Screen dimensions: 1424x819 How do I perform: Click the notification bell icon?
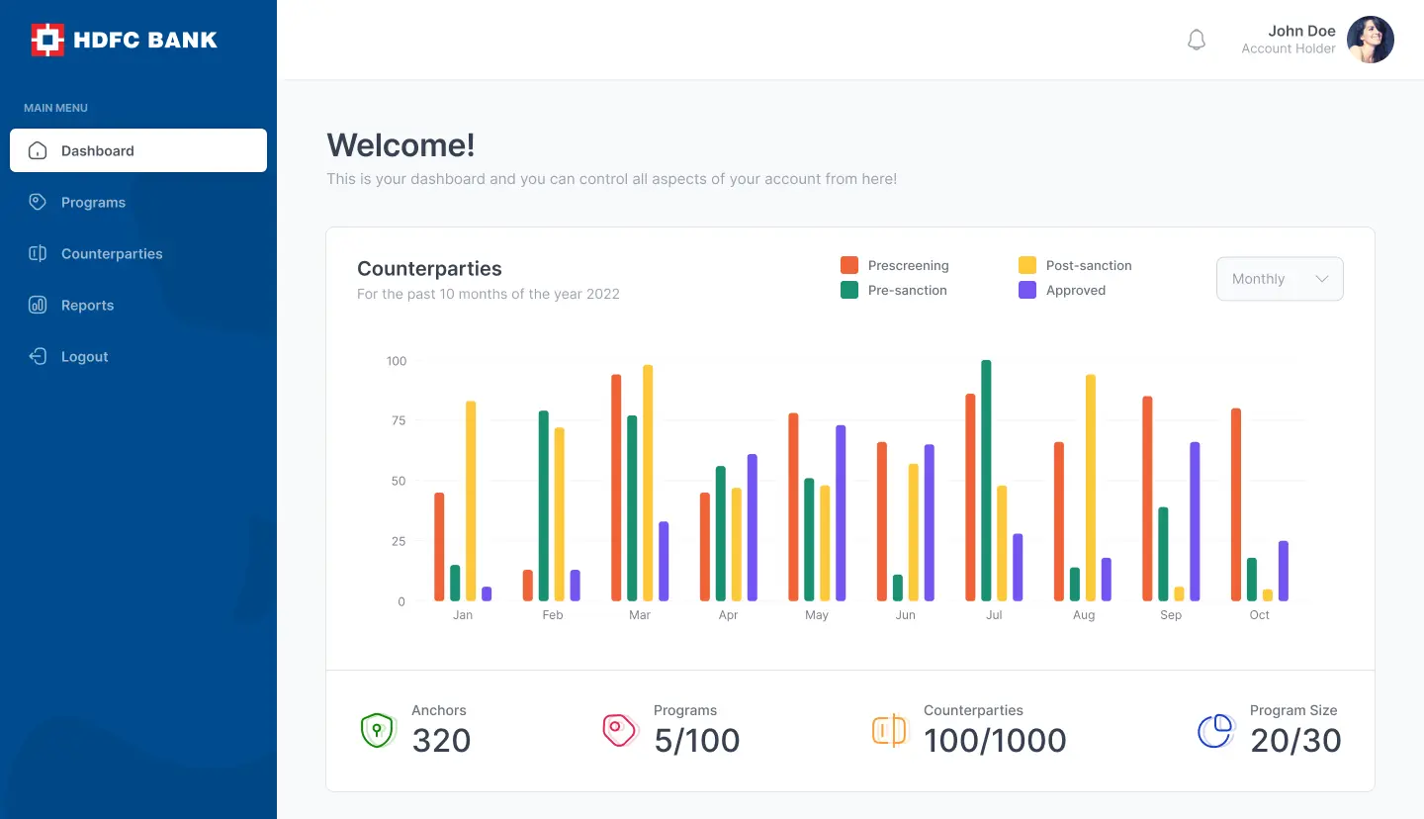[x=1197, y=41]
